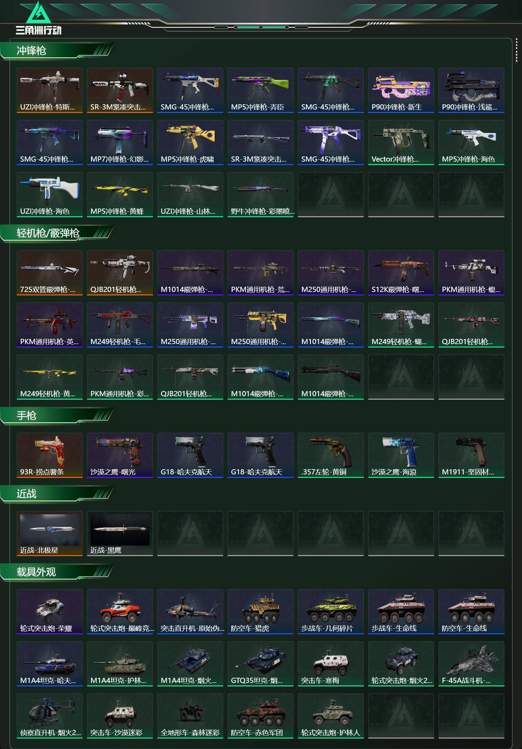Open the 沙漠之鹰-海浪 pistol skin
The image size is (522, 749).
tap(401, 455)
